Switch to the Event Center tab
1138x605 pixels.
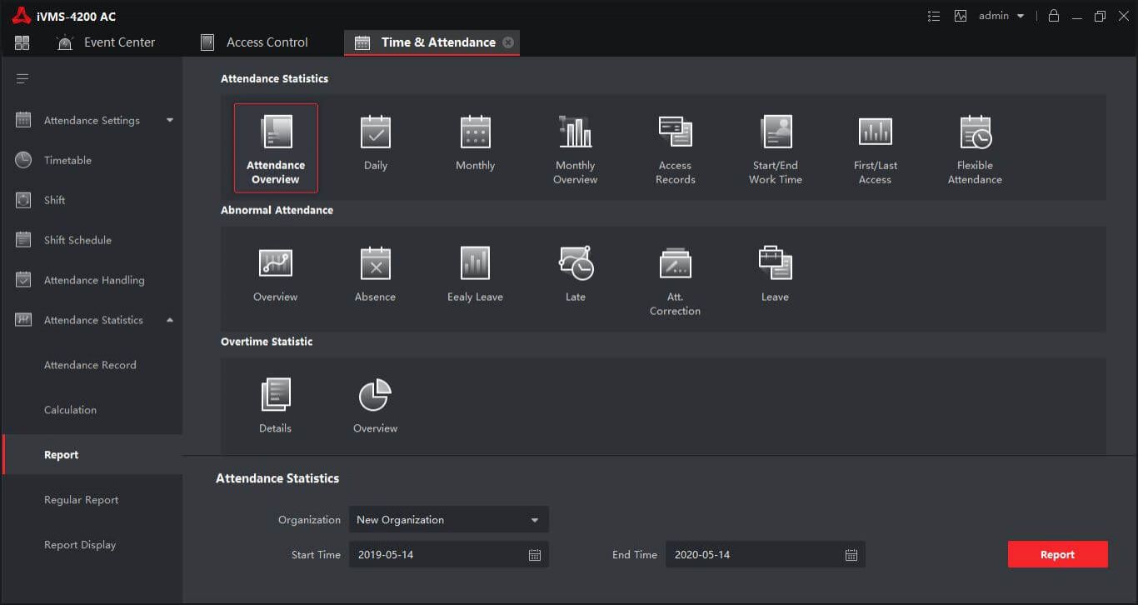106,42
